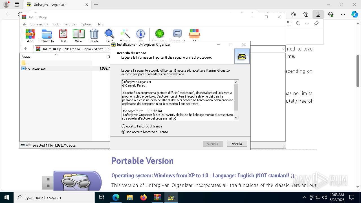Open Task View on taskbar

[x=102, y=197]
